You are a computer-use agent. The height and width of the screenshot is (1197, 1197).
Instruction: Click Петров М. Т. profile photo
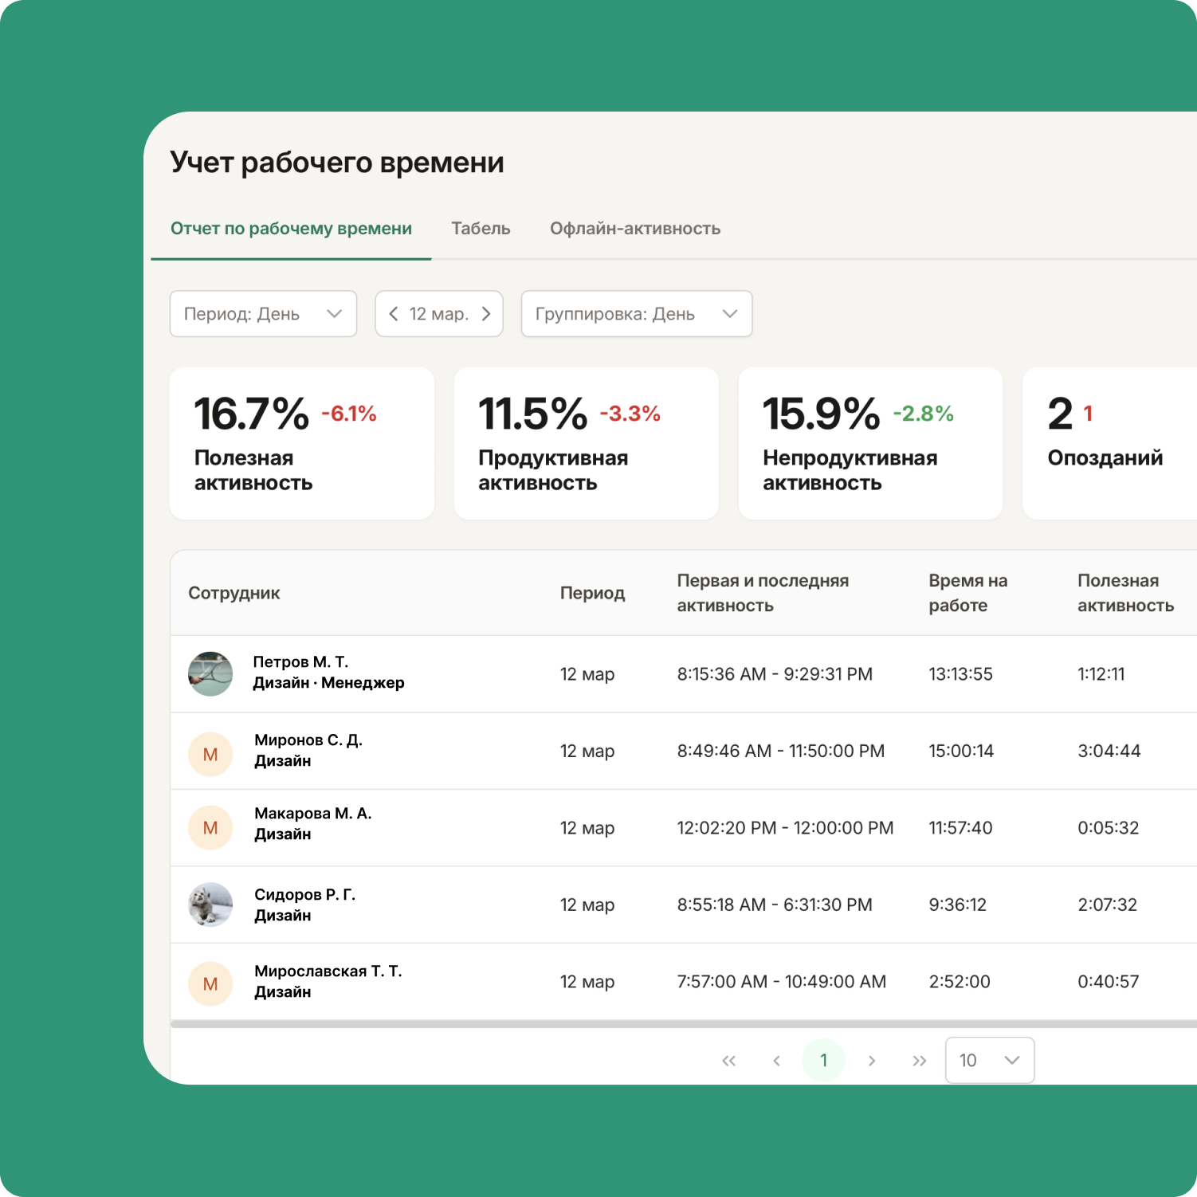point(210,674)
